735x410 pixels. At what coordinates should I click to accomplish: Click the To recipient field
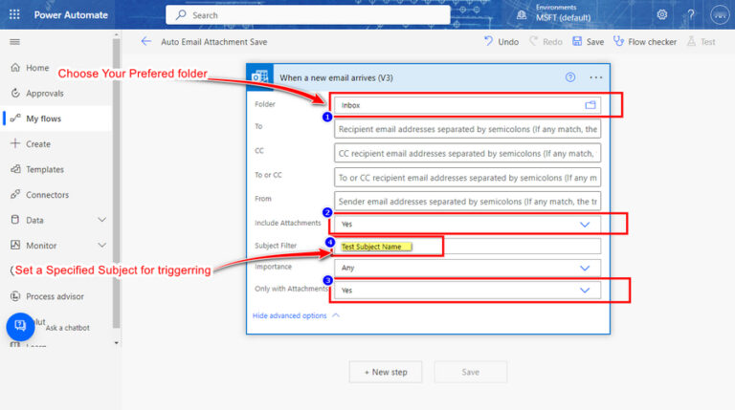click(x=467, y=129)
